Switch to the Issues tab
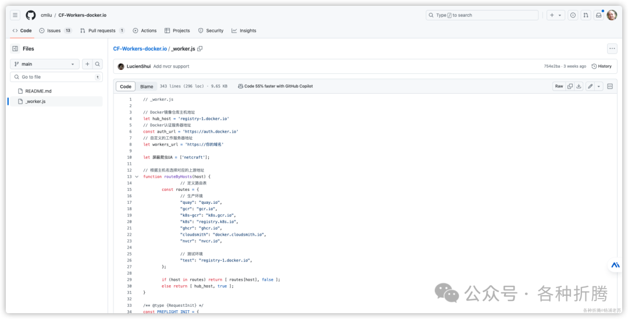The image size is (628, 319). coord(55,30)
